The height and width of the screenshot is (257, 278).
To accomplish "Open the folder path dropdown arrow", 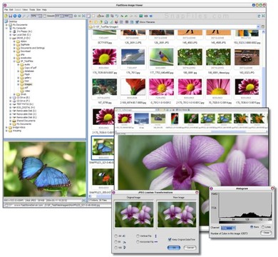I will tap(258, 27).
